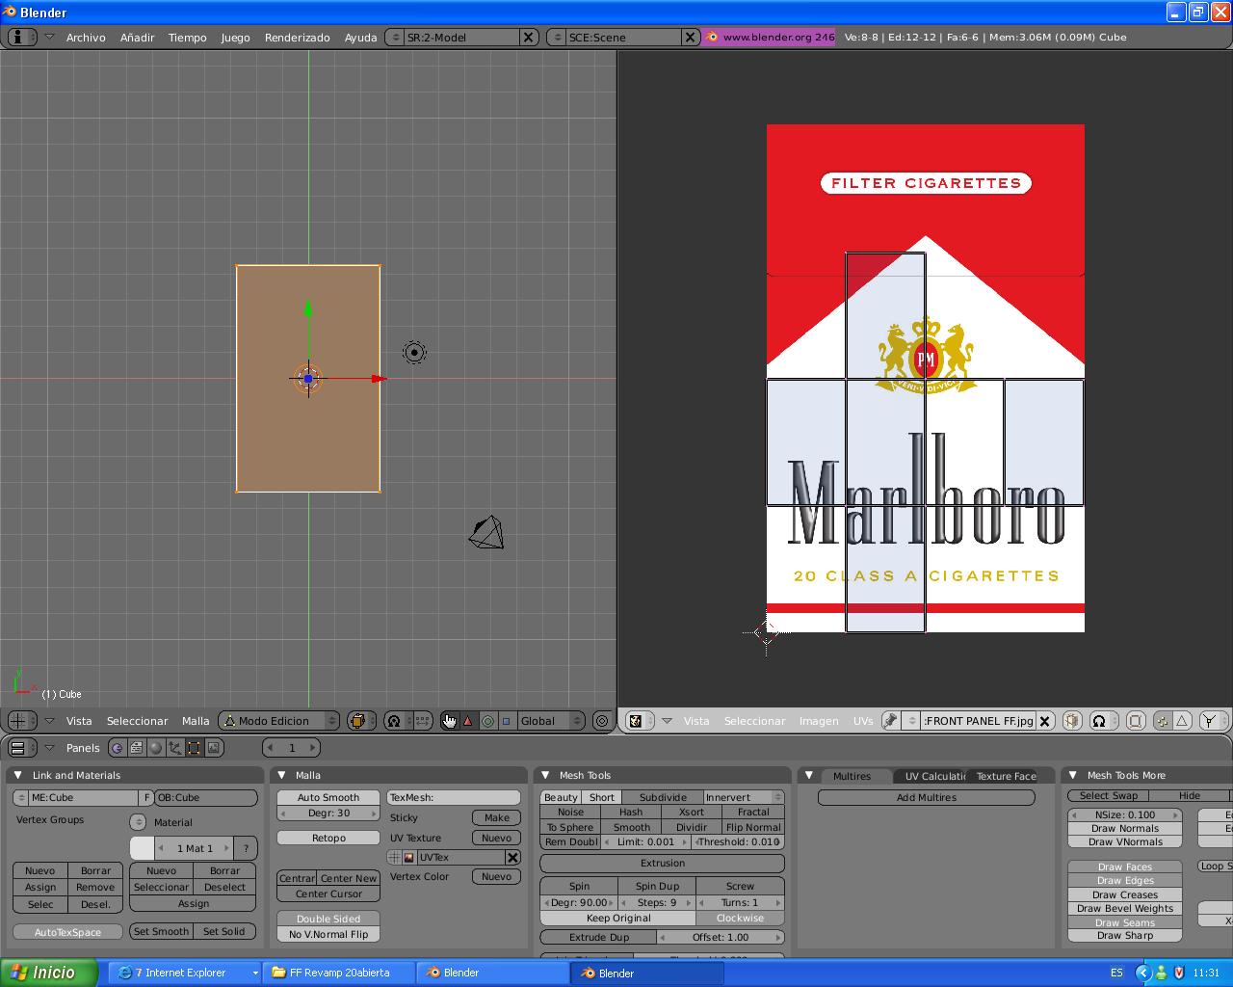Click the Scene context icon in Panels header
This screenshot has height=987, width=1233.
tap(213, 748)
